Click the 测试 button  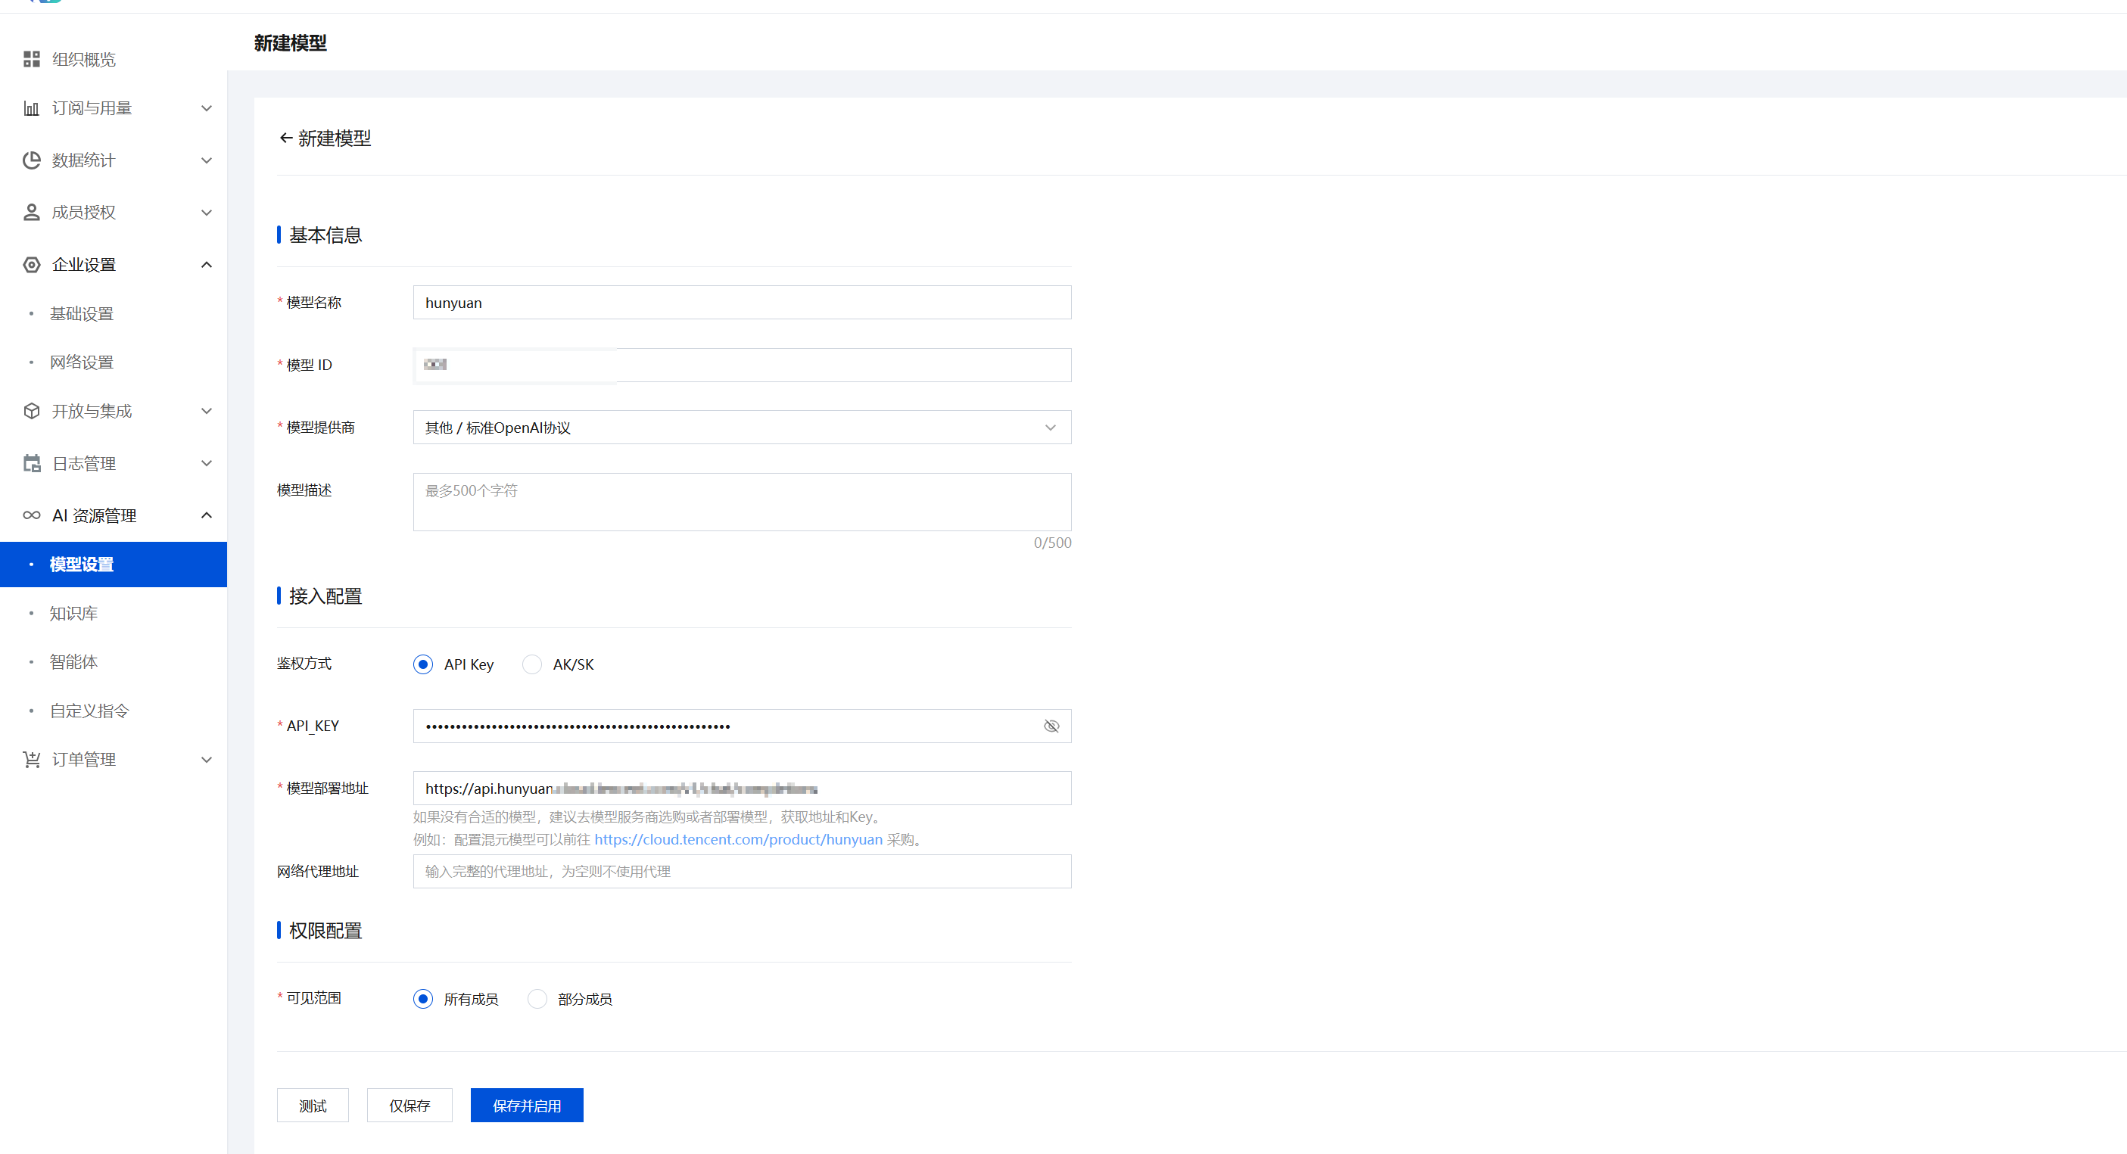(312, 1106)
